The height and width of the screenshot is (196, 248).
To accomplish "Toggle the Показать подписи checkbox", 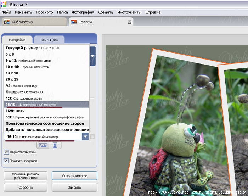I will (x=6, y=161).
